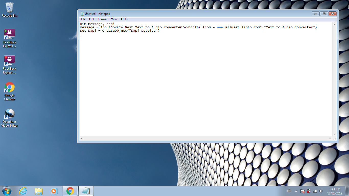Image resolution: width=349 pixels, height=196 pixels.
Task: Open Google Chrome from the taskbar
Action: pos(70,191)
